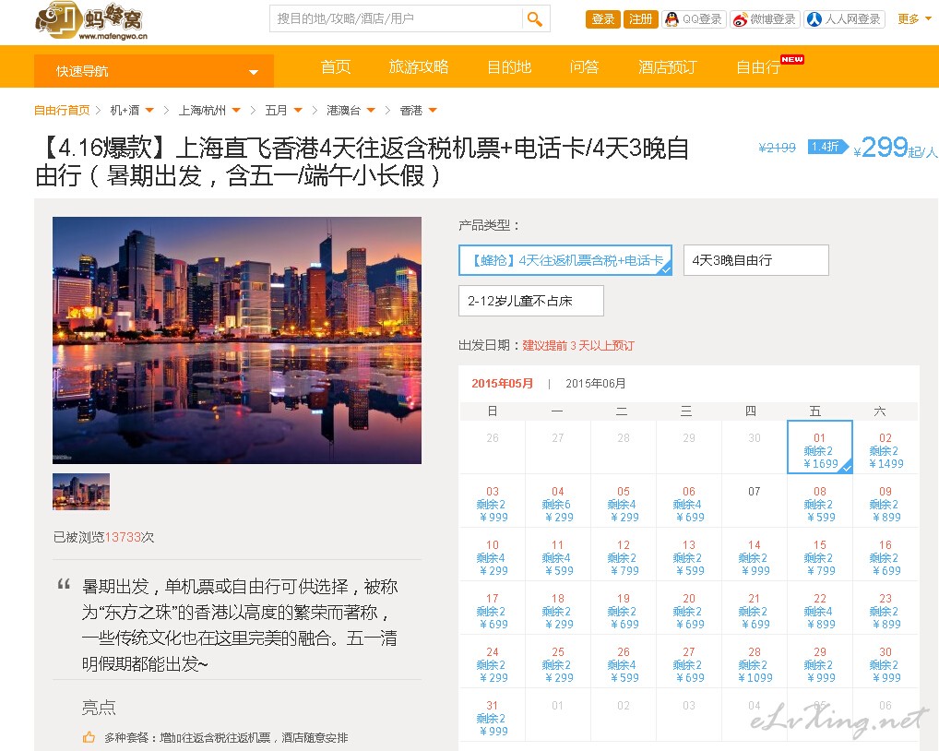Select product type 4天3晚自由行
The width and height of the screenshot is (939, 751).
point(755,260)
